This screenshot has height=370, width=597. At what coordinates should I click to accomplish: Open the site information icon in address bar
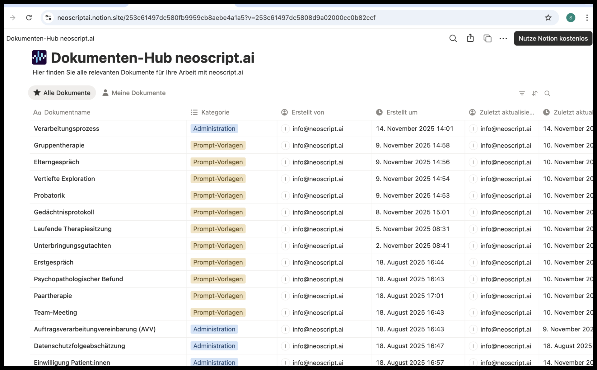(x=48, y=18)
